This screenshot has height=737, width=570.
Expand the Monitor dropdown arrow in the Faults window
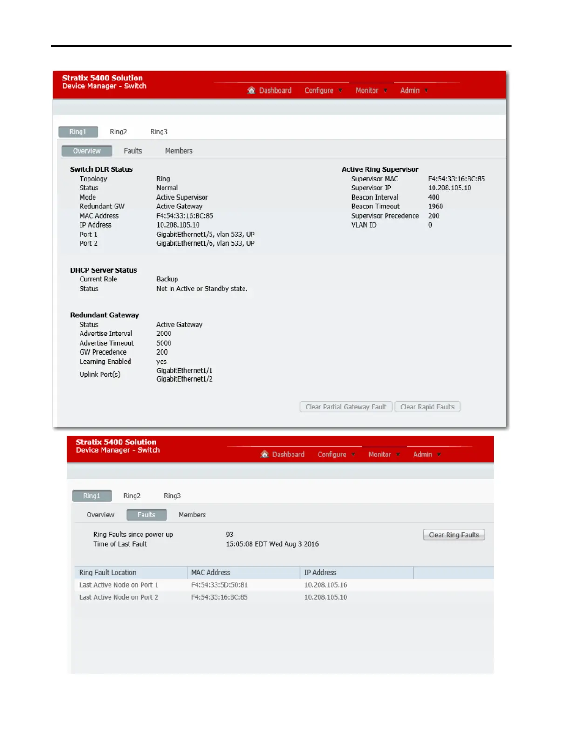pyautogui.click(x=398, y=454)
